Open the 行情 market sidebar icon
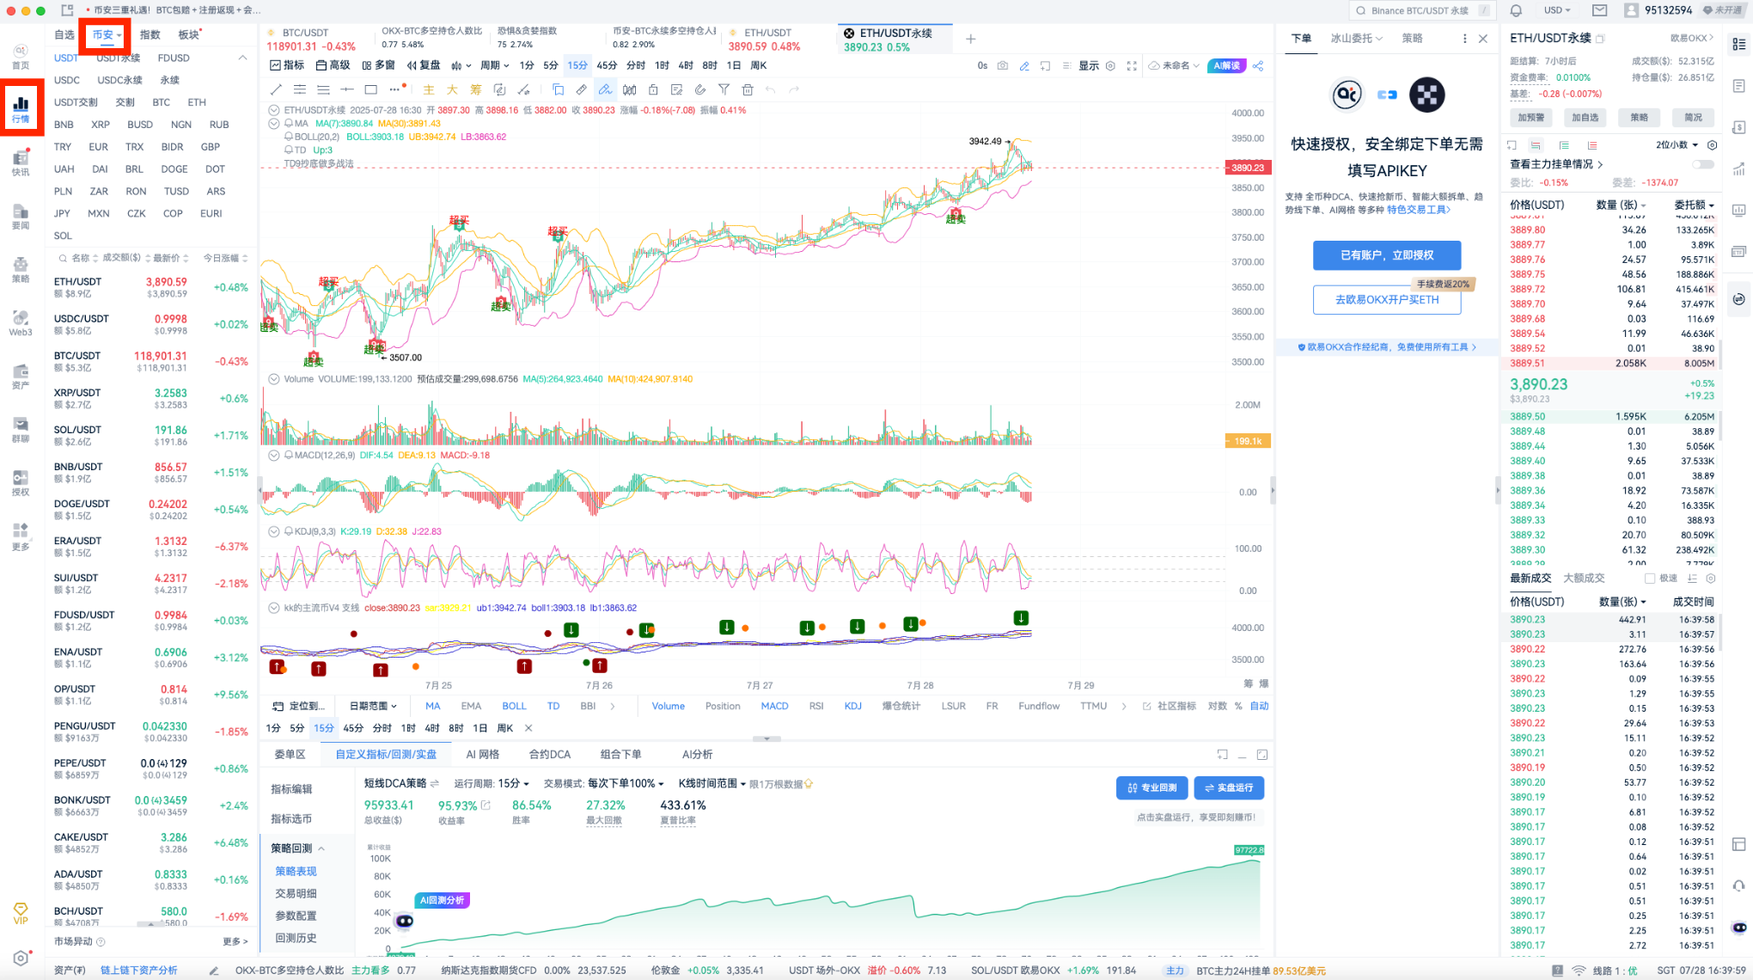1753x980 pixels. pos(21,108)
